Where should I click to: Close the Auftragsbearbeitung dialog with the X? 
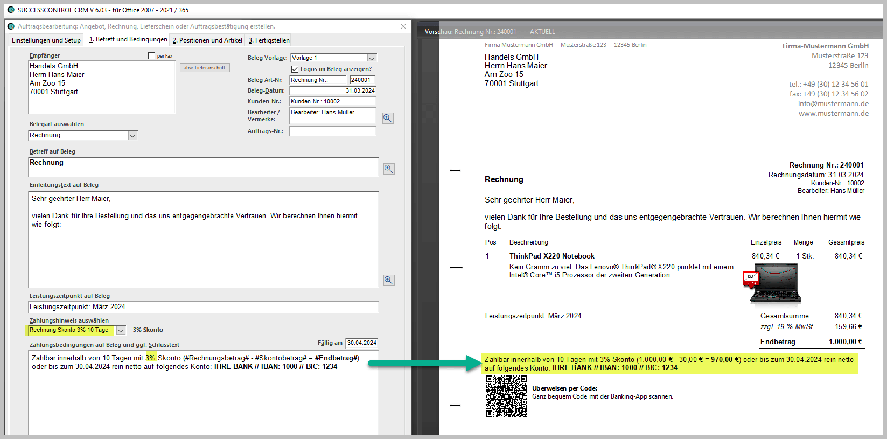point(403,26)
